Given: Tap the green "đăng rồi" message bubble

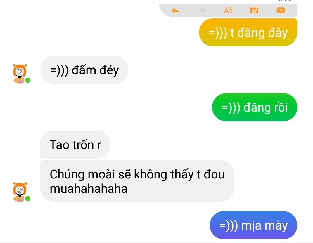Looking at the screenshot, I should (255, 107).
